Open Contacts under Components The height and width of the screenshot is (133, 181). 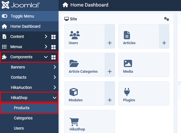coord(19,77)
